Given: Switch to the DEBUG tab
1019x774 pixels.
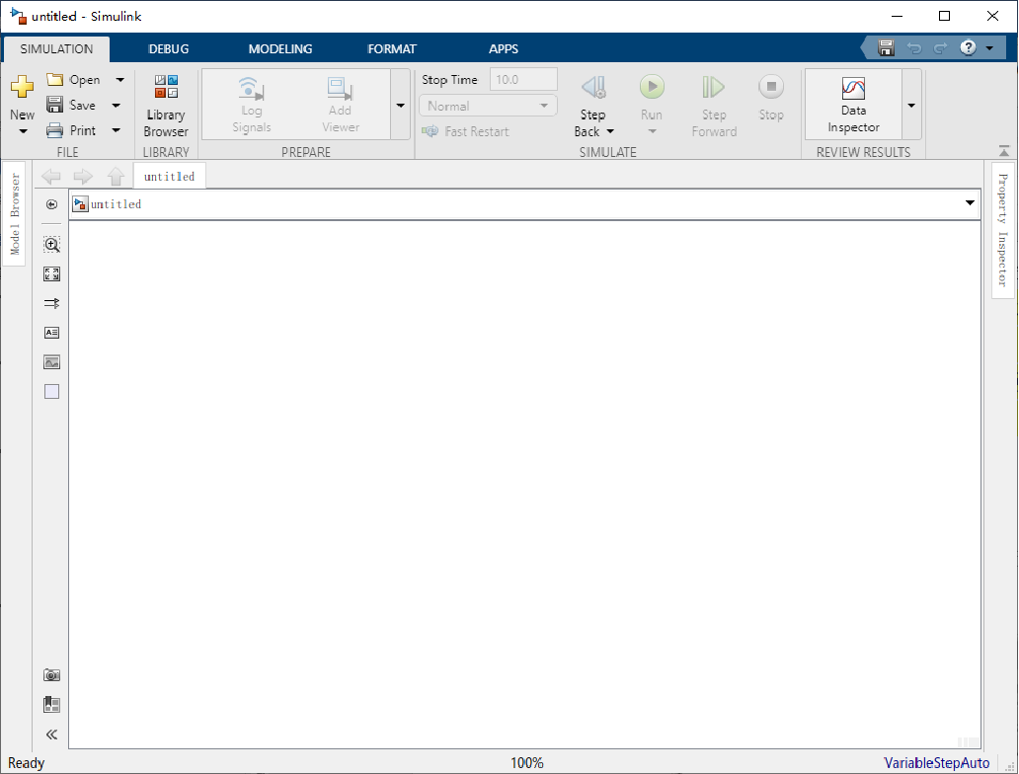Looking at the screenshot, I should pos(169,48).
